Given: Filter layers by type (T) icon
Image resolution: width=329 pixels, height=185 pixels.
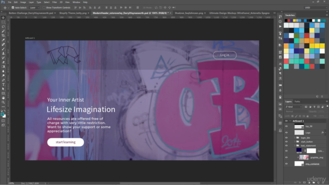Looking at the screenshot, I should tap(314, 107).
